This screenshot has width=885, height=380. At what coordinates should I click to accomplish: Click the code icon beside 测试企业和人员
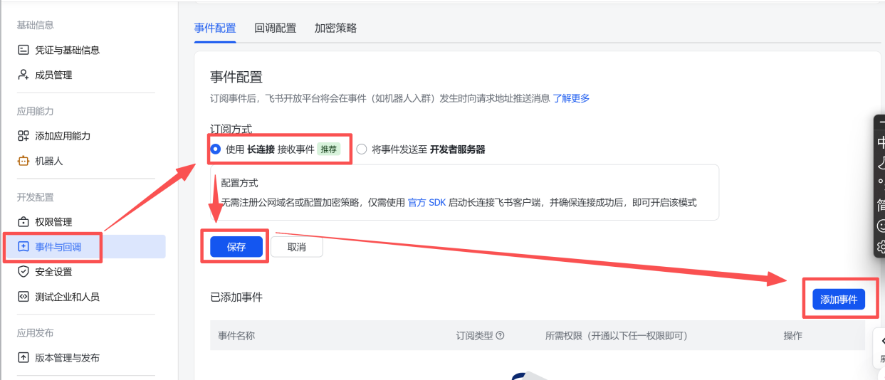coord(23,297)
